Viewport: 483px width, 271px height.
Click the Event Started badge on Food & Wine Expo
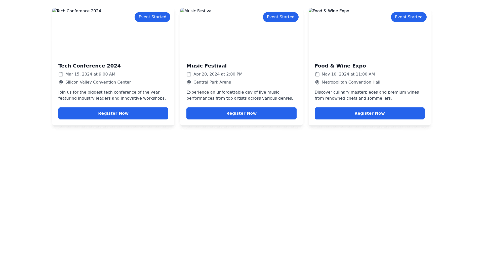click(409, 17)
